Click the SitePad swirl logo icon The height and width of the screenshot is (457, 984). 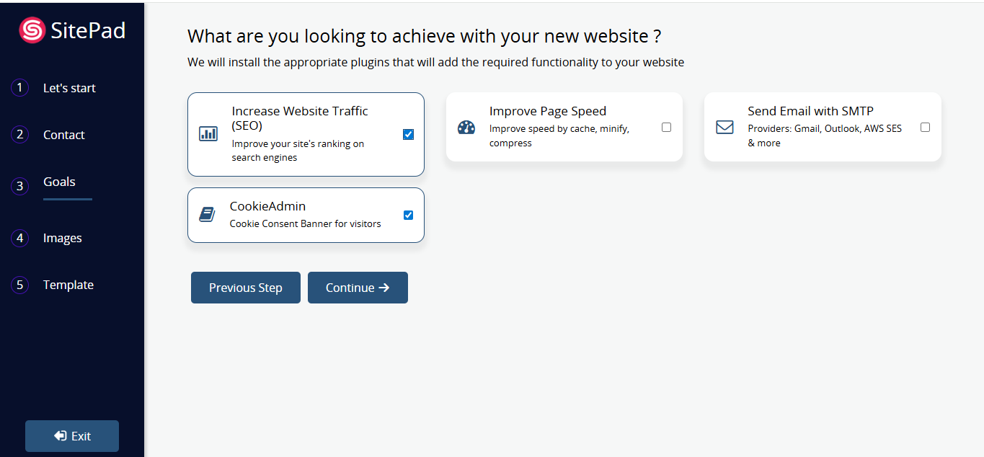(32, 30)
